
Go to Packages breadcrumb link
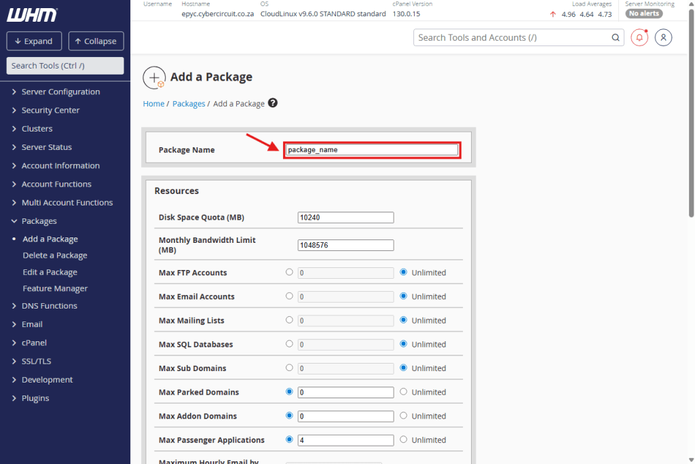pos(189,104)
